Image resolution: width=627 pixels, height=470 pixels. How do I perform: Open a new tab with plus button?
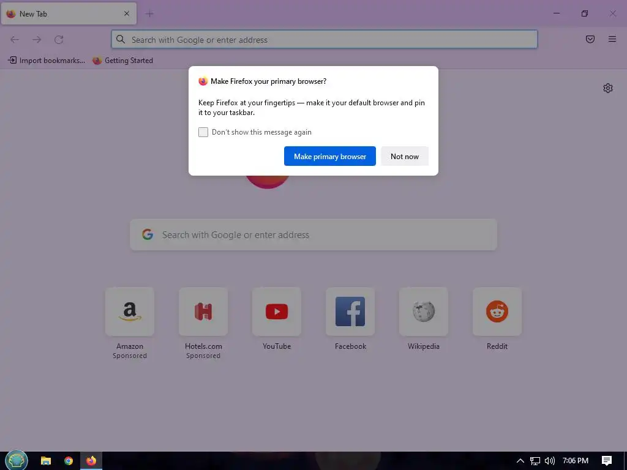[150, 14]
